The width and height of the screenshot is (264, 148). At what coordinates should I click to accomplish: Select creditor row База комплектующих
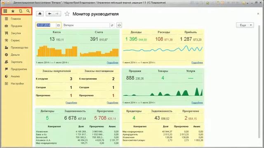pyautogui.click(x=163, y=140)
